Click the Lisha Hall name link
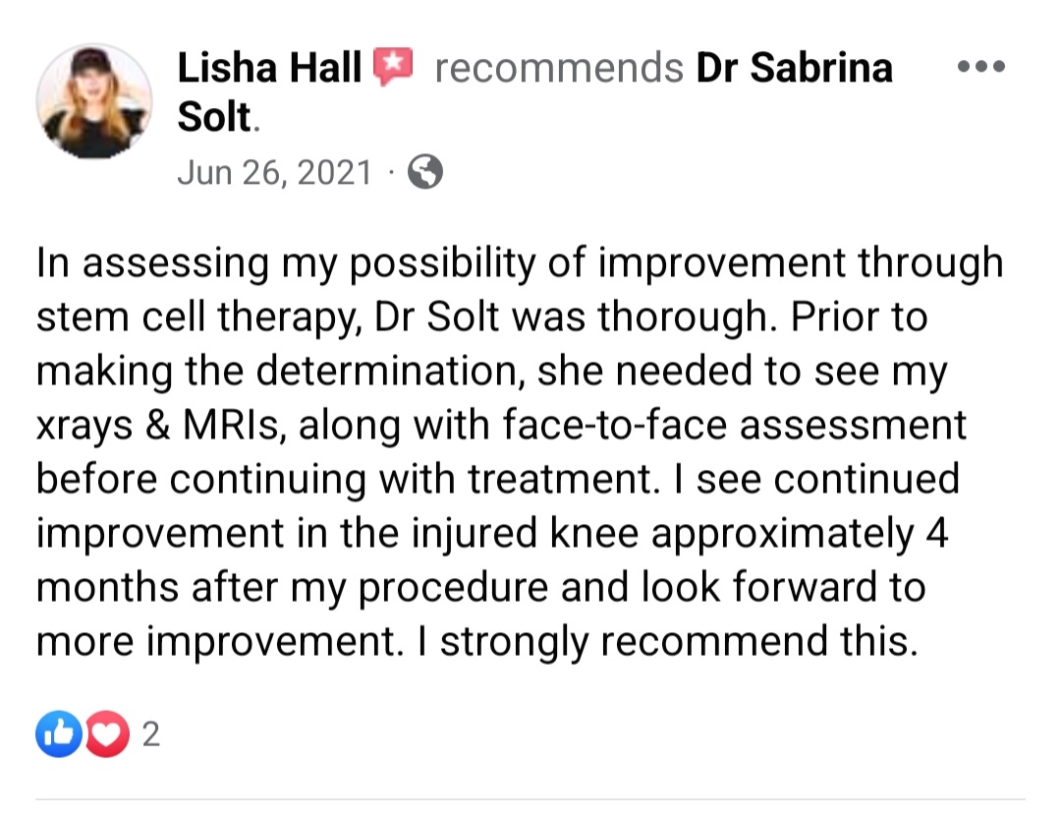The image size is (1061, 817). tap(269, 68)
